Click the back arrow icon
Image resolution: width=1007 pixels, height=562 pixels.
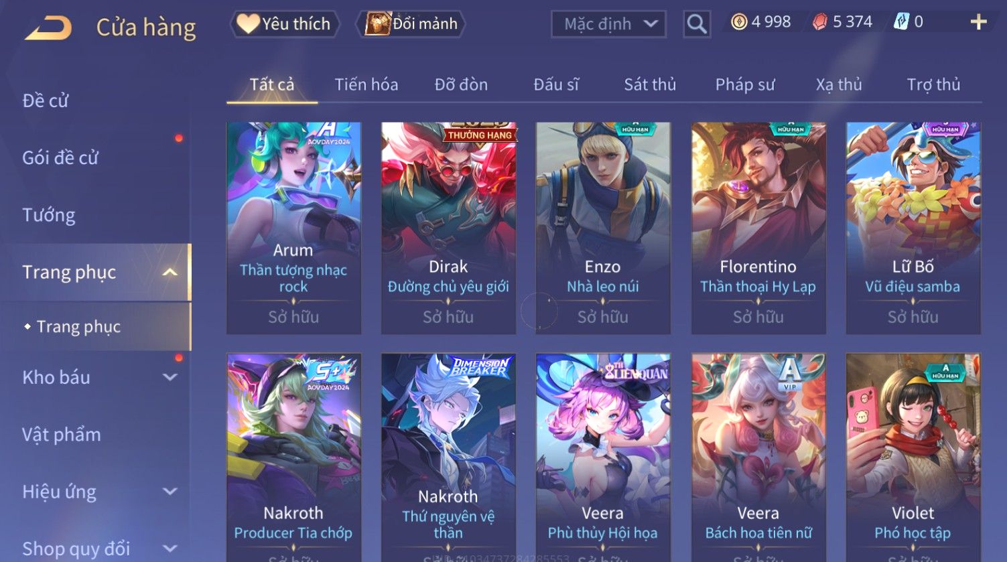pos(48,28)
